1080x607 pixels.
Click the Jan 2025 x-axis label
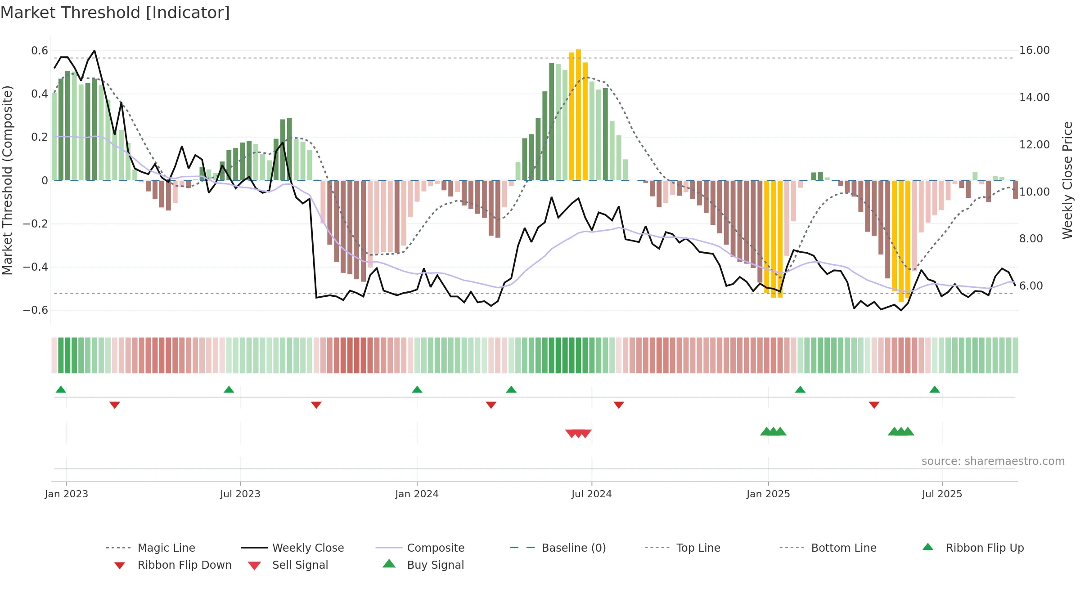point(769,494)
